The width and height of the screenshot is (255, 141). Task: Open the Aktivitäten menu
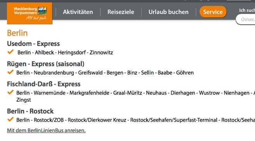(78, 12)
